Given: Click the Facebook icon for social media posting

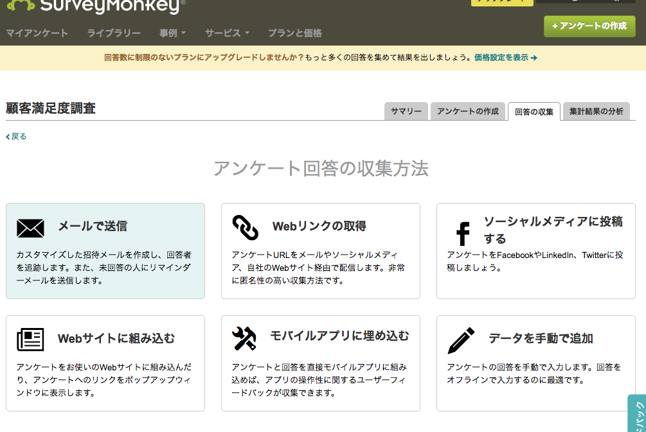Looking at the screenshot, I should (x=463, y=234).
